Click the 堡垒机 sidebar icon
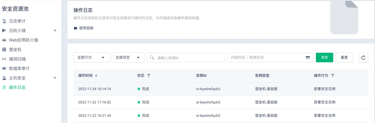 point(4,49)
